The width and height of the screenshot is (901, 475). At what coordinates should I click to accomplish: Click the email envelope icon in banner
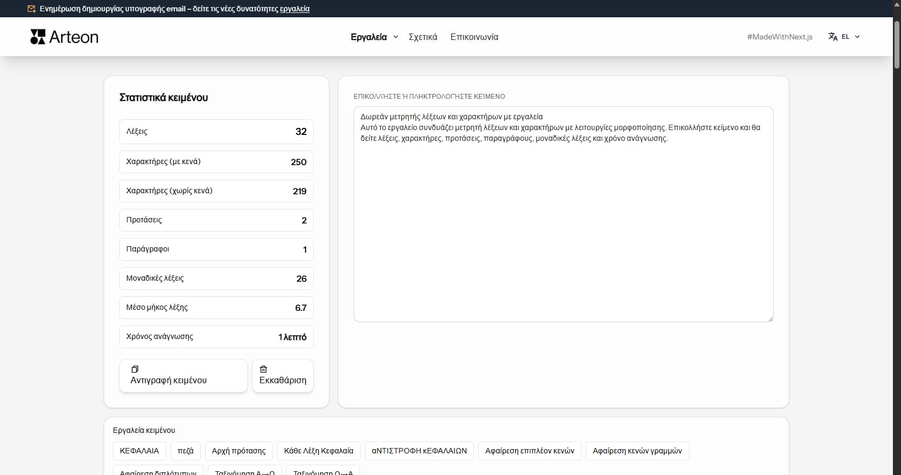tap(32, 9)
